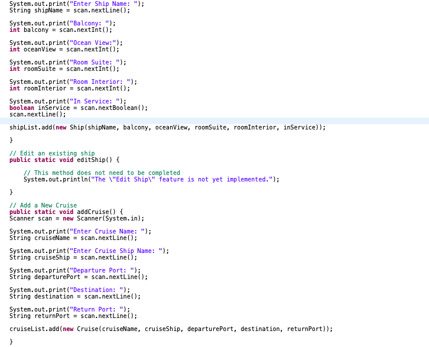Click the 'shipList.add(new Ship(...))' statement
Image resolution: width=429 pixels, height=347 pixels.
pyautogui.click(x=168, y=128)
